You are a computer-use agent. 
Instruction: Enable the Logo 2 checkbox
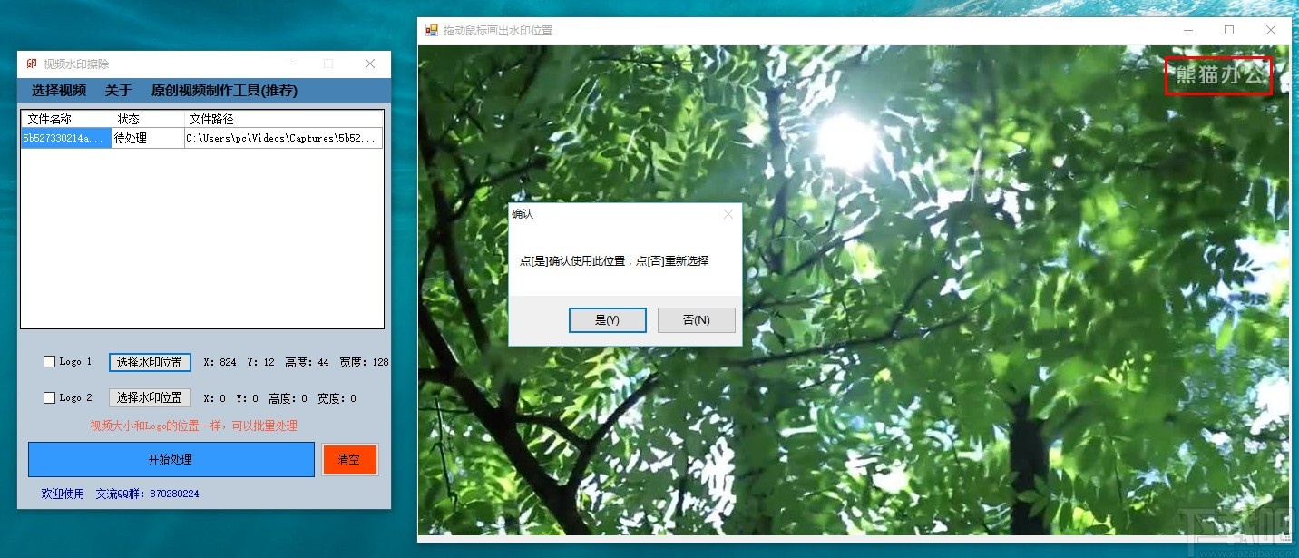pyautogui.click(x=49, y=397)
